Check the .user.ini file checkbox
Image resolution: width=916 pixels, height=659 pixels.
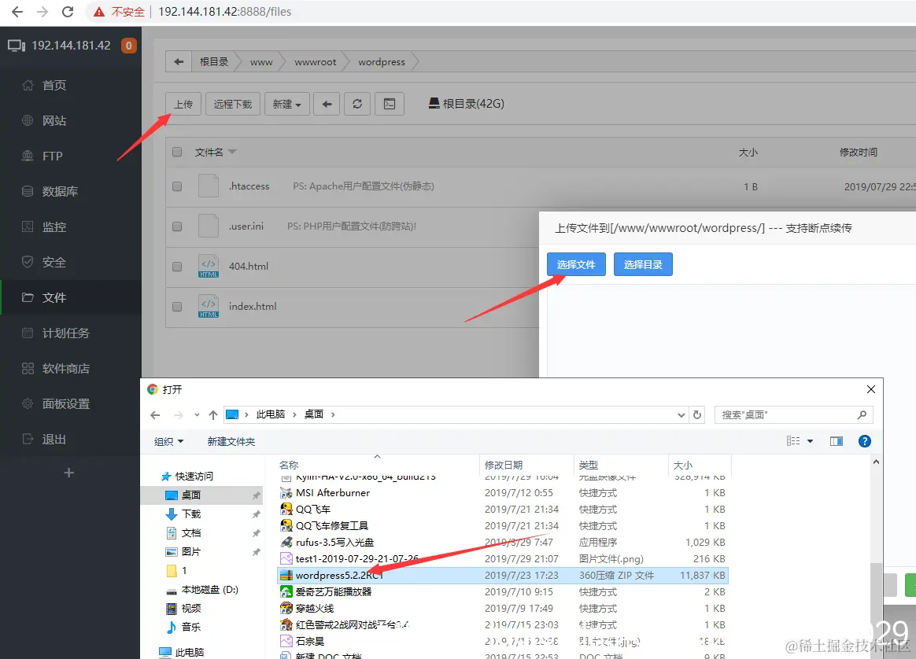(x=177, y=226)
